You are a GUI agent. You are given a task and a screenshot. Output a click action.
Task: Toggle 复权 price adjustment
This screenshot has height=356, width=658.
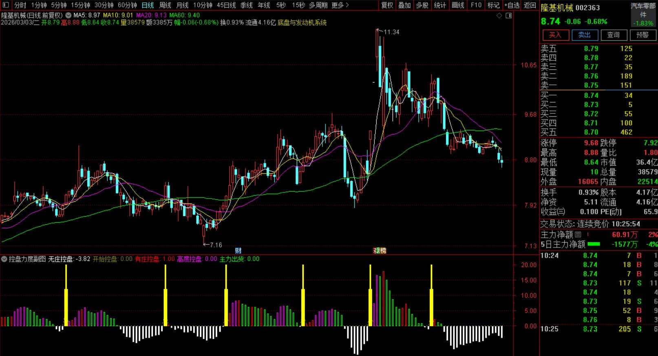(387, 5)
